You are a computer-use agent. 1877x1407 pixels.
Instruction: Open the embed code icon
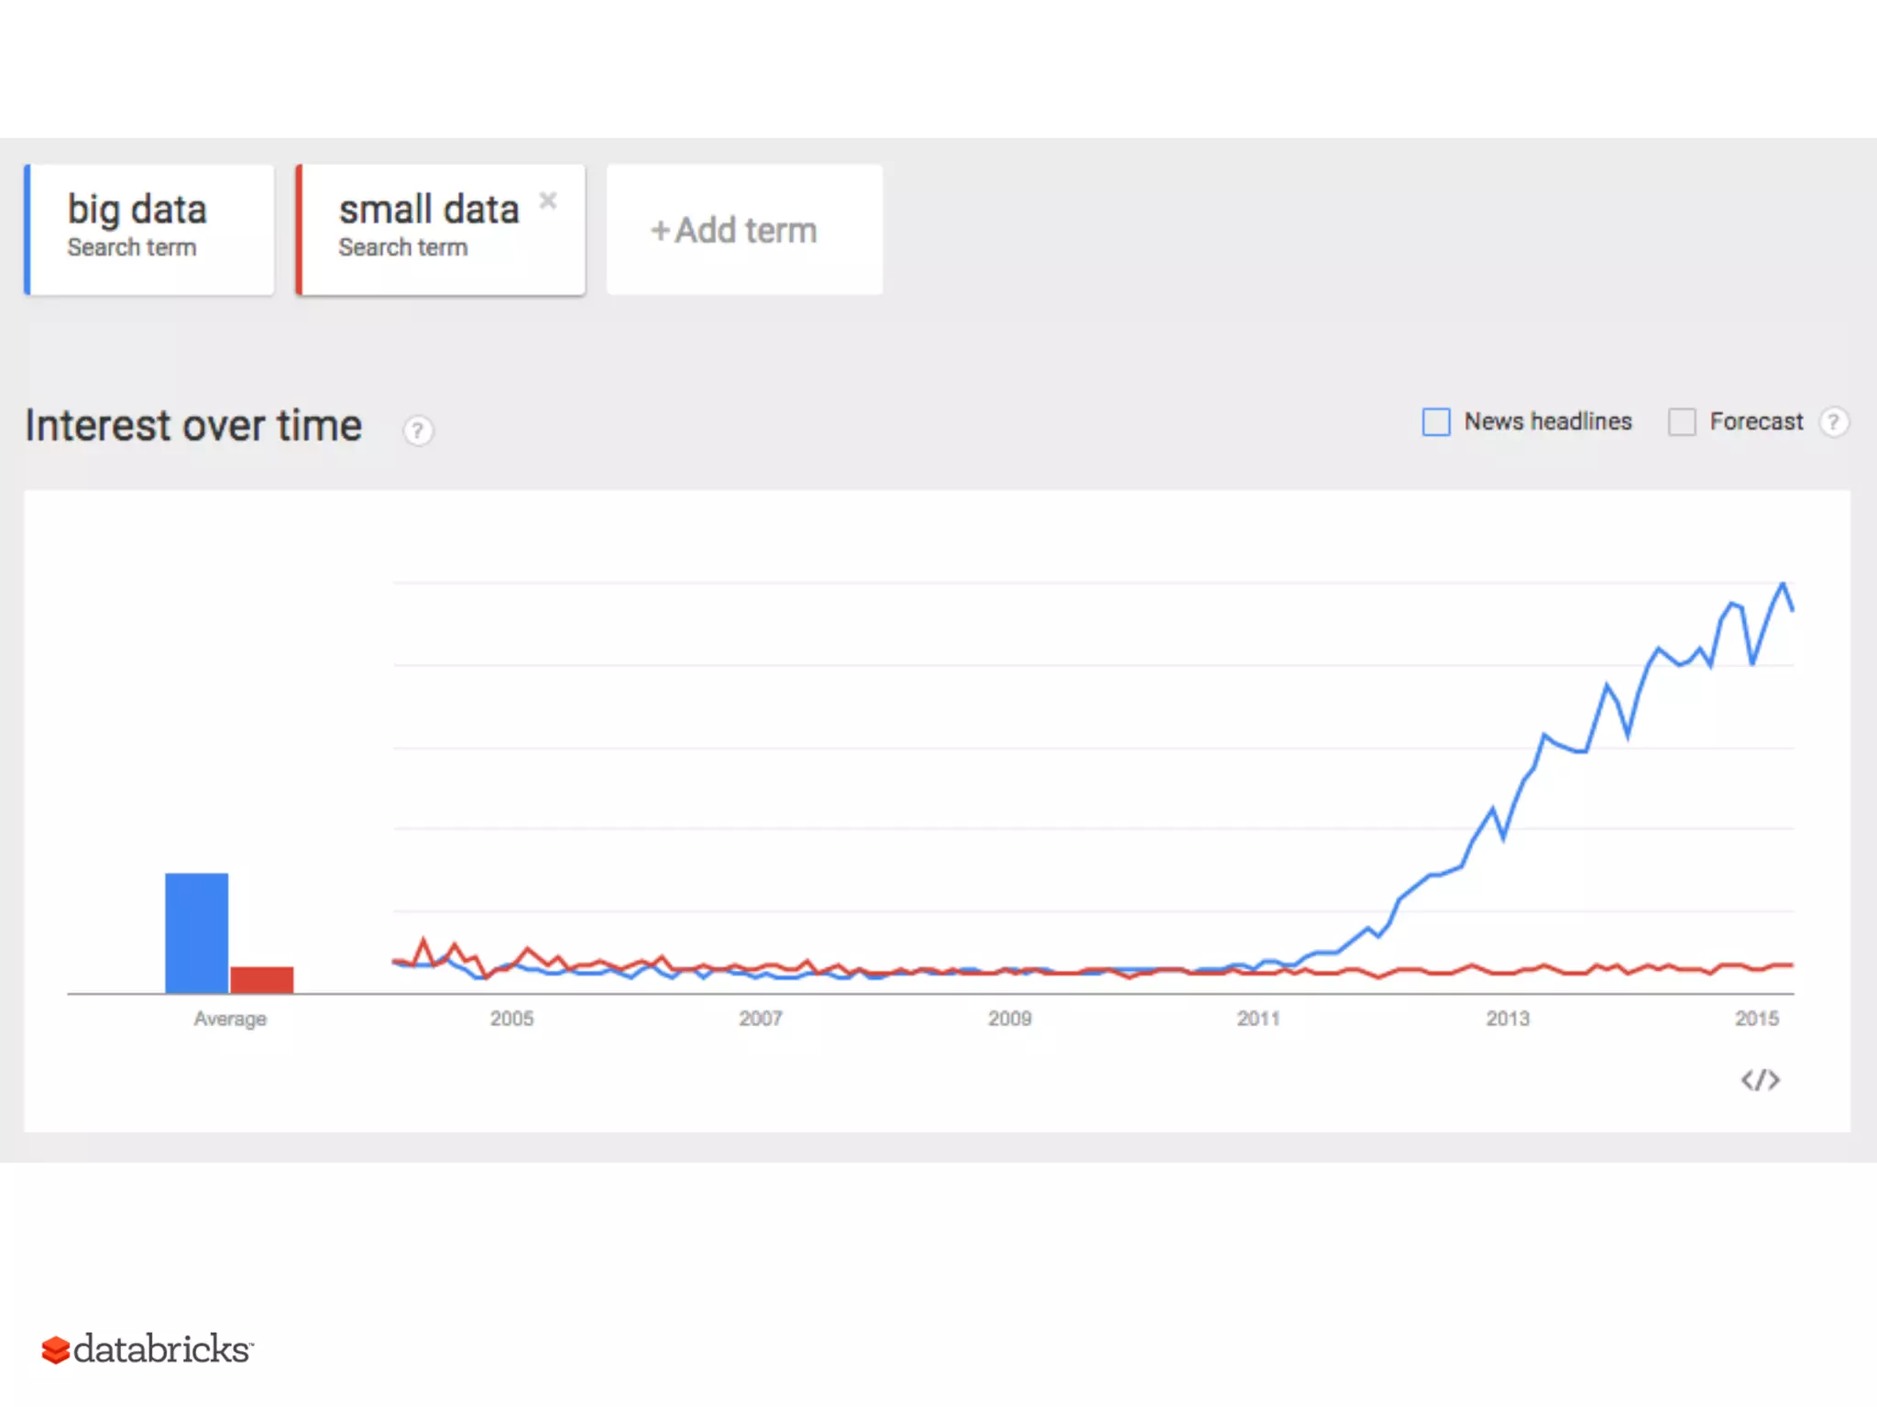pyautogui.click(x=1760, y=1080)
